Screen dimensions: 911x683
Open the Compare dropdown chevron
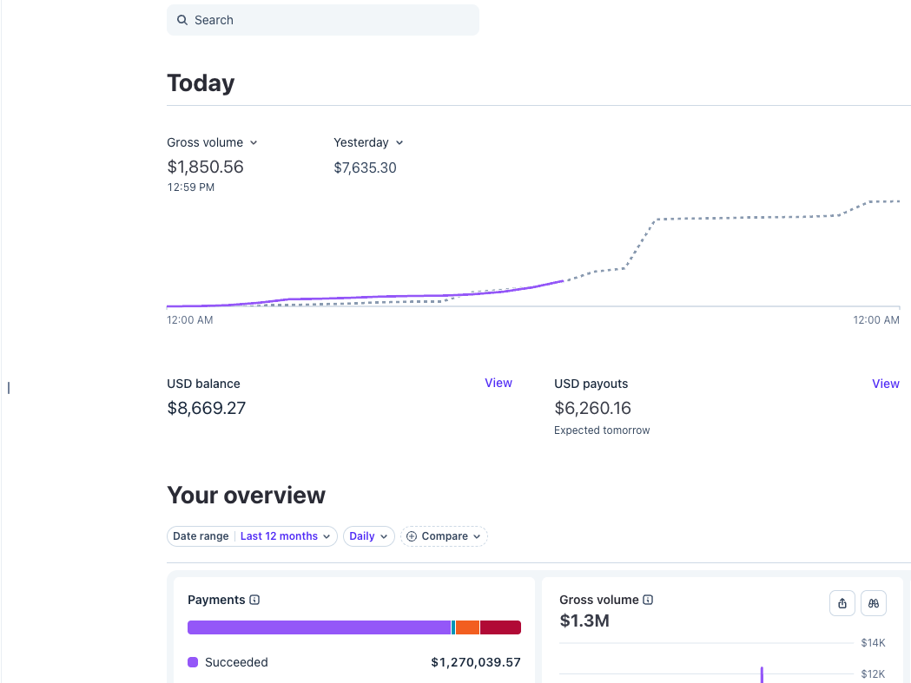coord(477,536)
